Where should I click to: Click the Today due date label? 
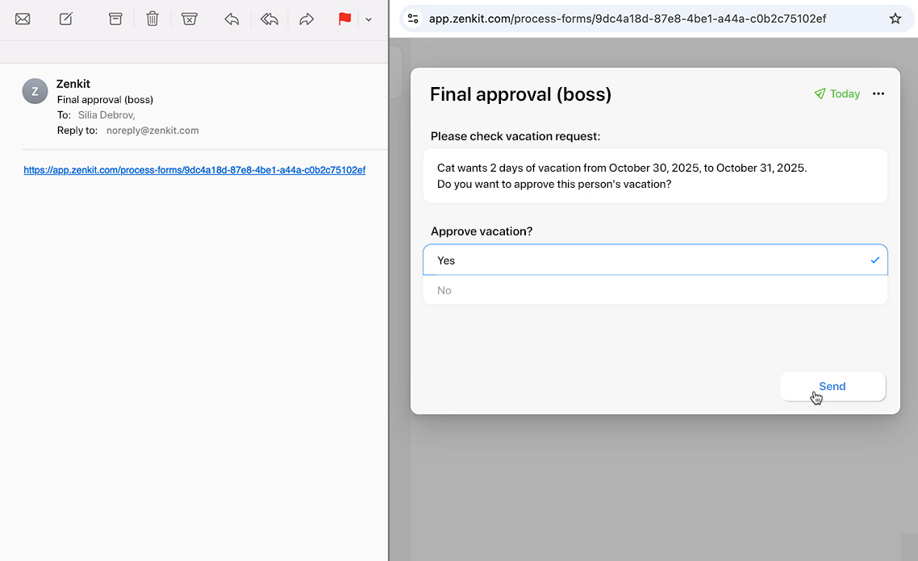click(837, 93)
